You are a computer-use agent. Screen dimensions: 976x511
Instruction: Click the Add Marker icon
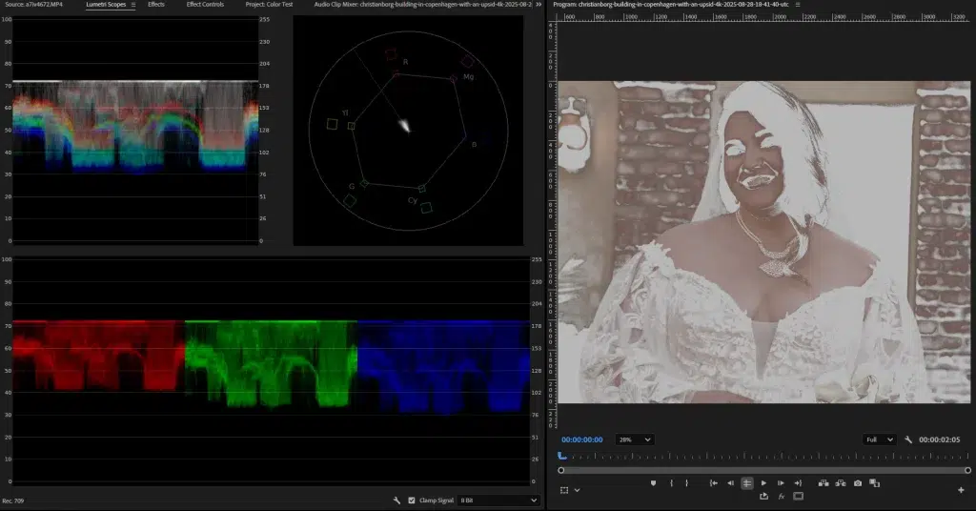click(653, 483)
